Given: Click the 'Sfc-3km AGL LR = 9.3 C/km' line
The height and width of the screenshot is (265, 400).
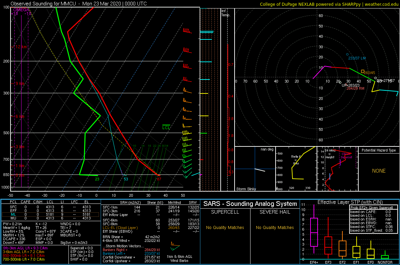Looking at the screenshot, I should pos(25,248).
